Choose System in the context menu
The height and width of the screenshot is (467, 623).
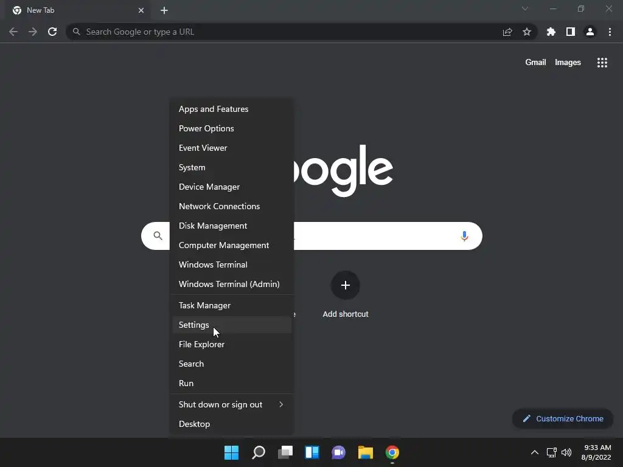click(x=232, y=167)
